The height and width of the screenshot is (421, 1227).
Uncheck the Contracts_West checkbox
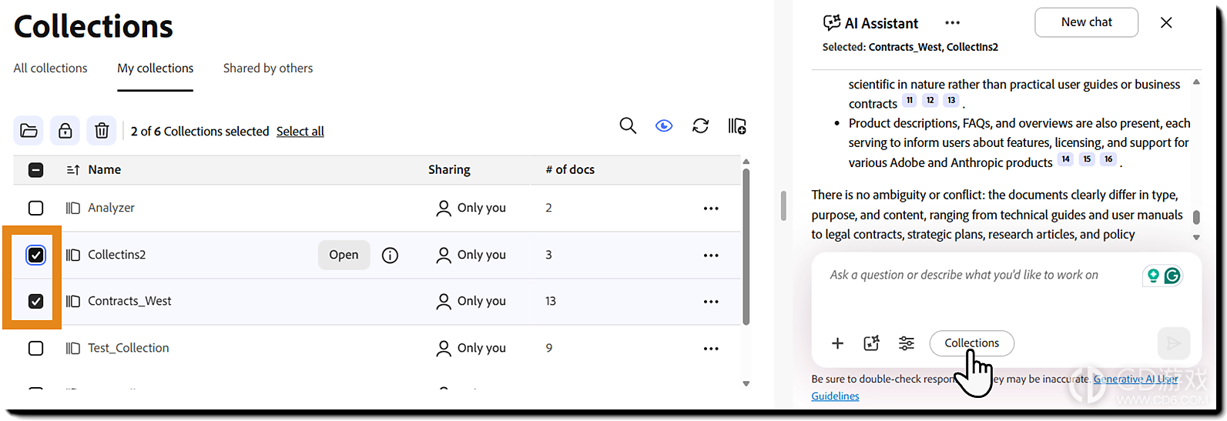pos(35,301)
